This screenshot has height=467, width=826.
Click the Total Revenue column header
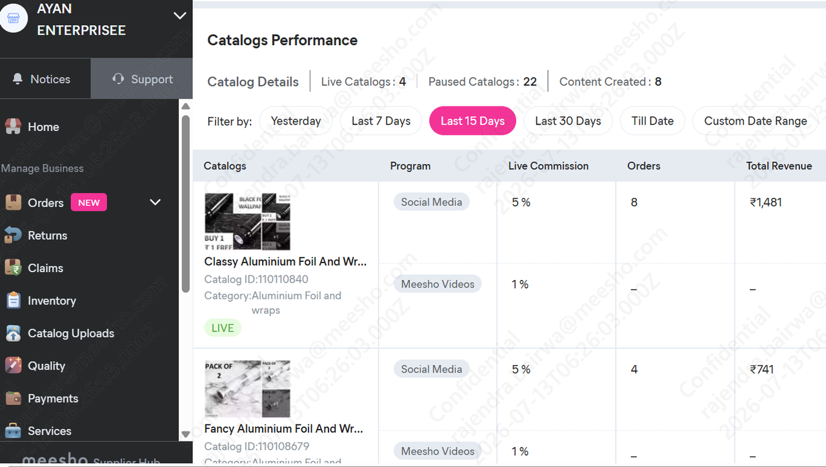coord(779,166)
